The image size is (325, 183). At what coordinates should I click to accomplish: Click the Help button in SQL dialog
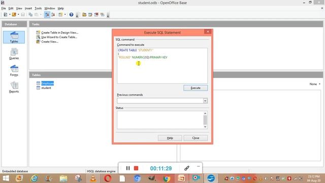coord(170,138)
